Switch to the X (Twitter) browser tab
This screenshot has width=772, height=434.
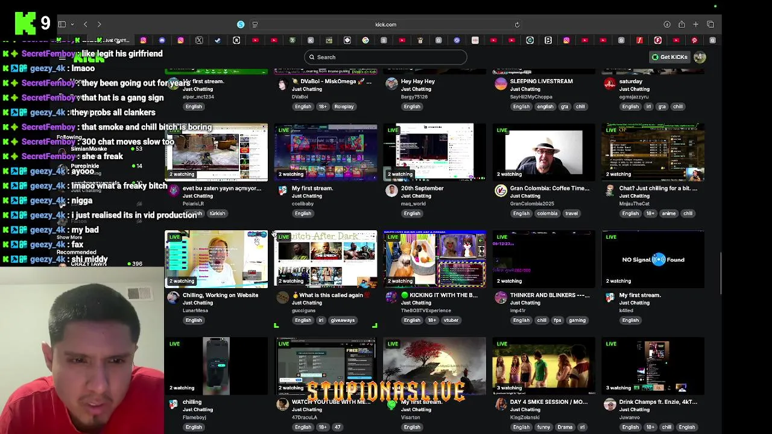tap(199, 40)
